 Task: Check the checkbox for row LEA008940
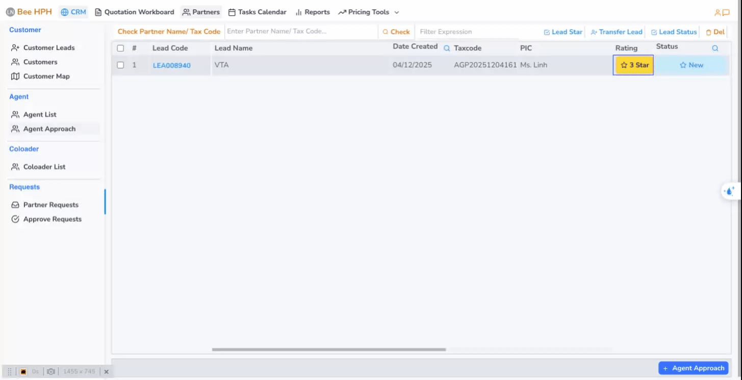coord(120,65)
